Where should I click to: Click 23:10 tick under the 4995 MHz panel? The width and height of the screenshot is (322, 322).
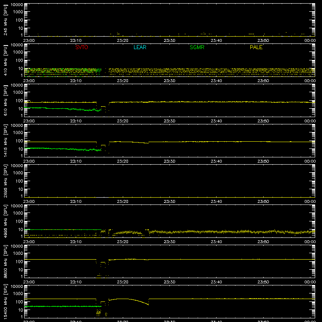tap(76, 242)
